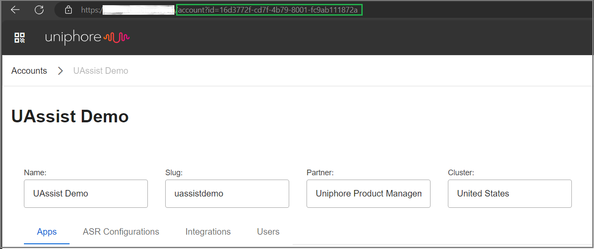Click the Cluster: label
Image resolution: width=594 pixels, height=249 pixels.
(x=461, y=173)
